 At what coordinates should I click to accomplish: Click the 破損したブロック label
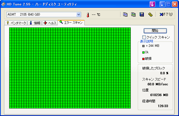[x=154, y=68]
